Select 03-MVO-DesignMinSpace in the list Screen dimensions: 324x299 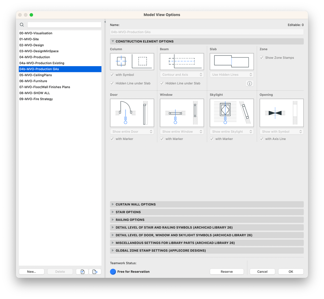point(60,51)
